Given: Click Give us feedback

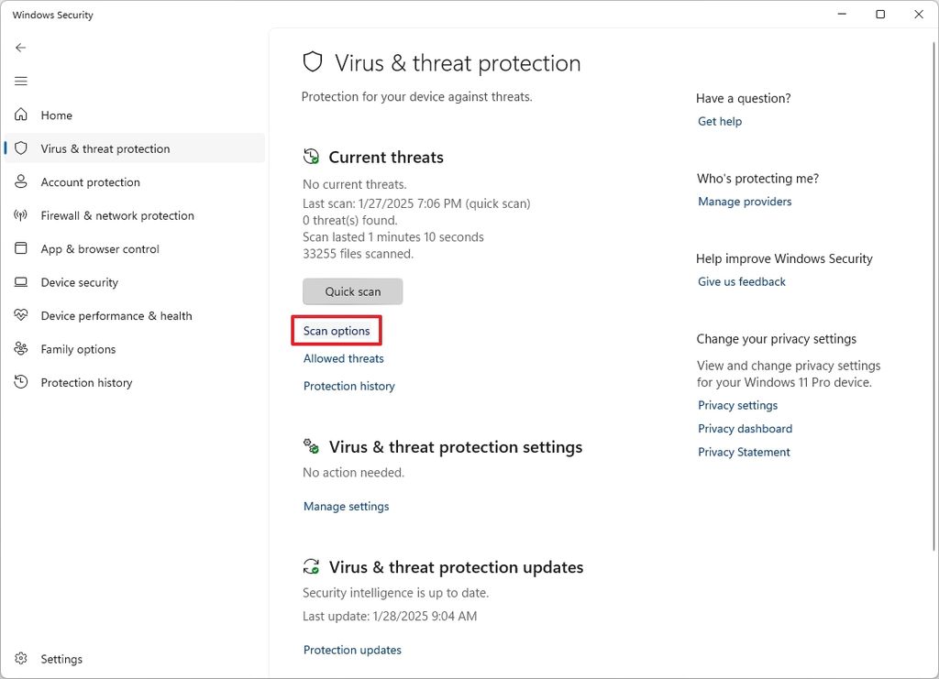Looking at the screenshot, I should (741, 281).
